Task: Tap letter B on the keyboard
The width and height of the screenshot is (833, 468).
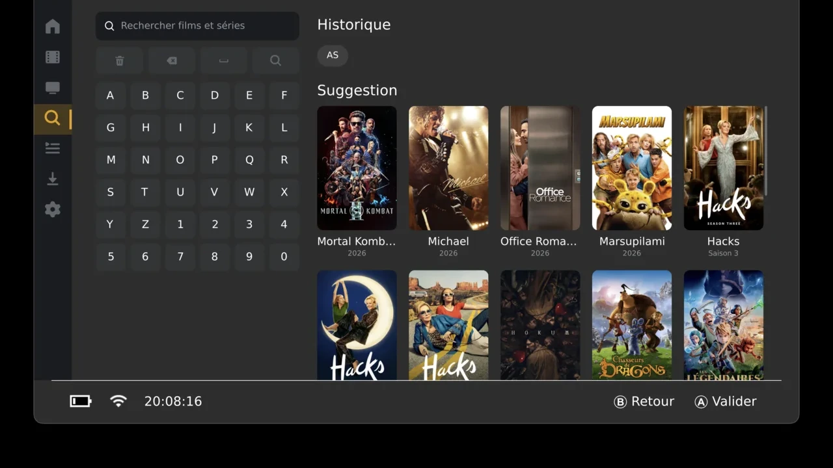Action: pyautogui.click(x=145, y=96)
